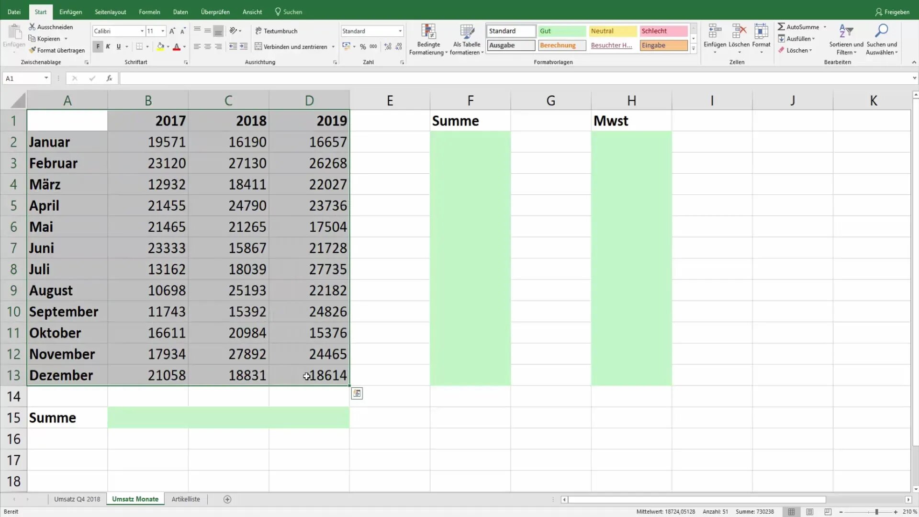Toggle underline U button
The height and width of the screenshot is (517, 919).
point(119,46)
